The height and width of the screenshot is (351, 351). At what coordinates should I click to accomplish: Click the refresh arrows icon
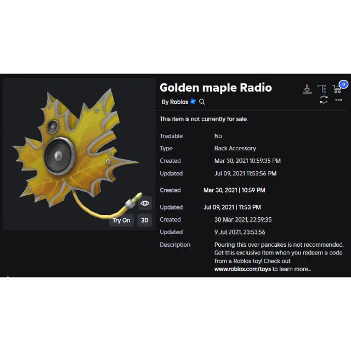324,100
